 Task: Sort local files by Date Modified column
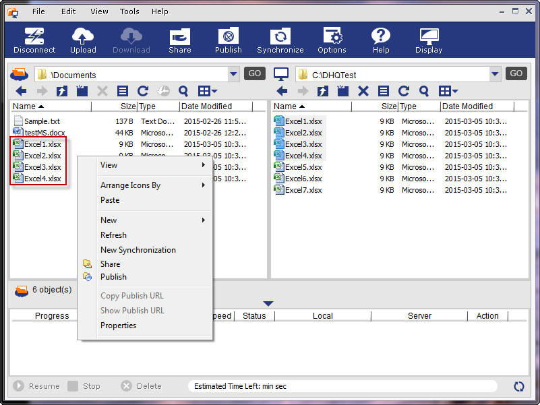476,106
